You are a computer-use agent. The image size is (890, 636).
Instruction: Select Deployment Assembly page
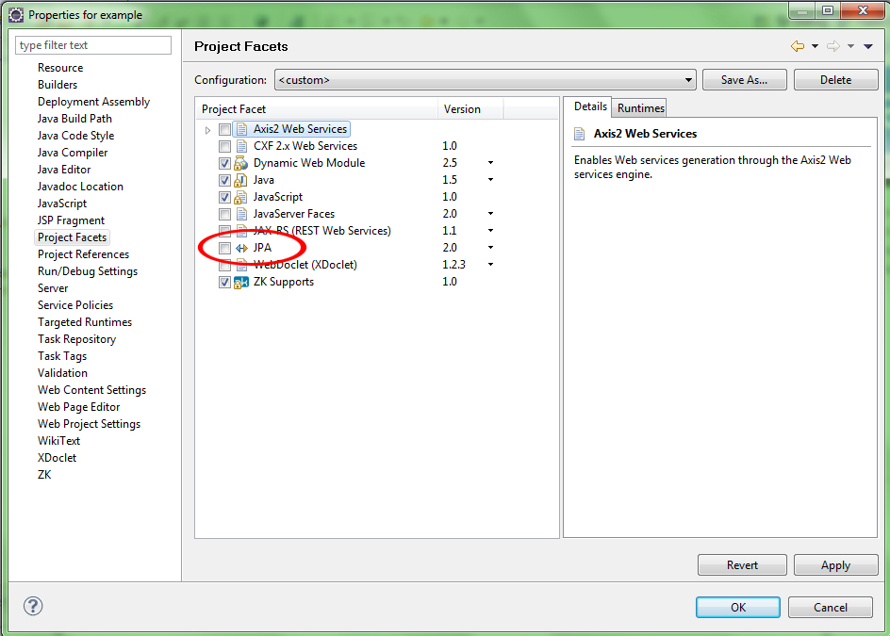click(93, 102)
